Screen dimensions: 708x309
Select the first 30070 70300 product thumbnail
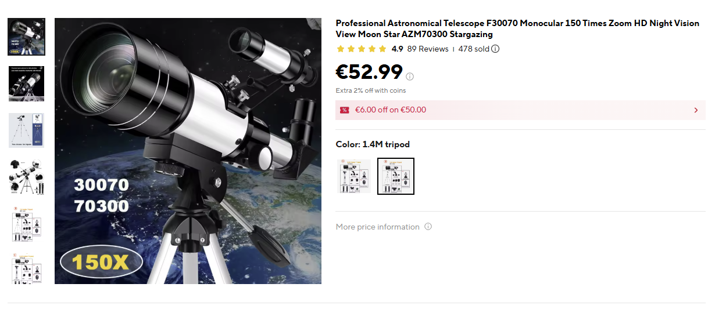26,37
